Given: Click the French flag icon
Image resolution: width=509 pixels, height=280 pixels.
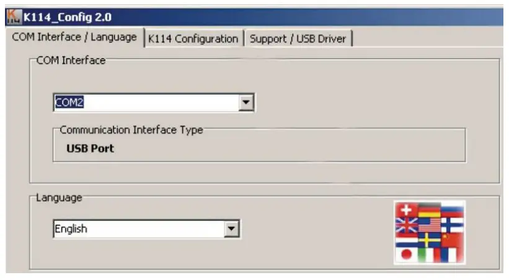Looking at the screenshot, I should 448,255.
